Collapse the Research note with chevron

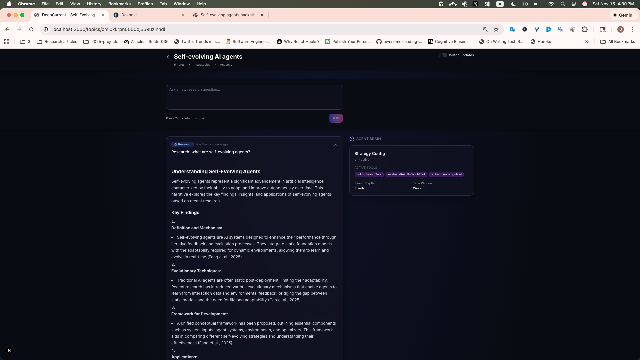point(335,145)
